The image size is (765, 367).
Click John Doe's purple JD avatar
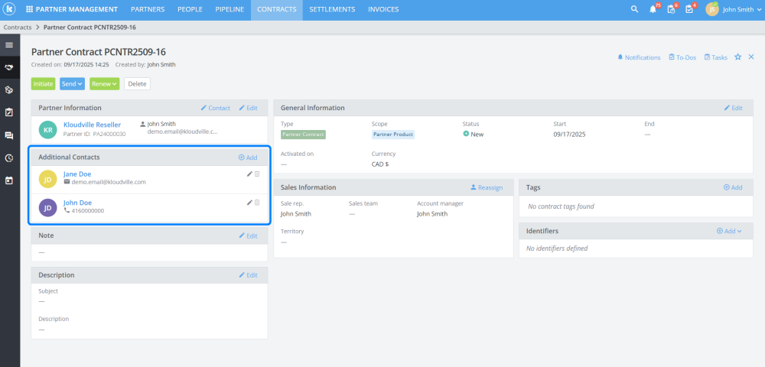[x=47, y=208]
